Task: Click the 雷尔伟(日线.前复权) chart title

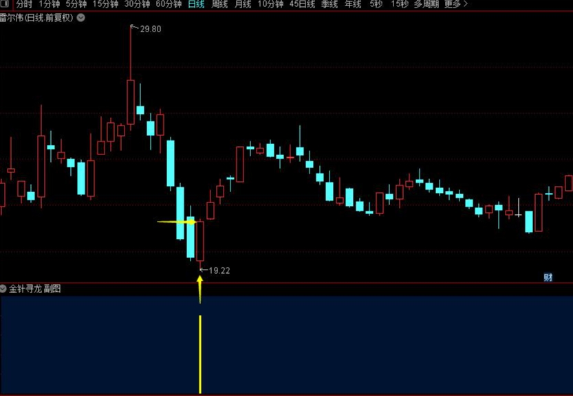Action: 36,18
